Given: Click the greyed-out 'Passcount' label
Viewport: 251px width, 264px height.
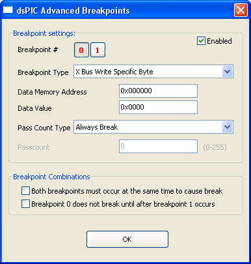Looking at the screenshot, I should 34,147.
